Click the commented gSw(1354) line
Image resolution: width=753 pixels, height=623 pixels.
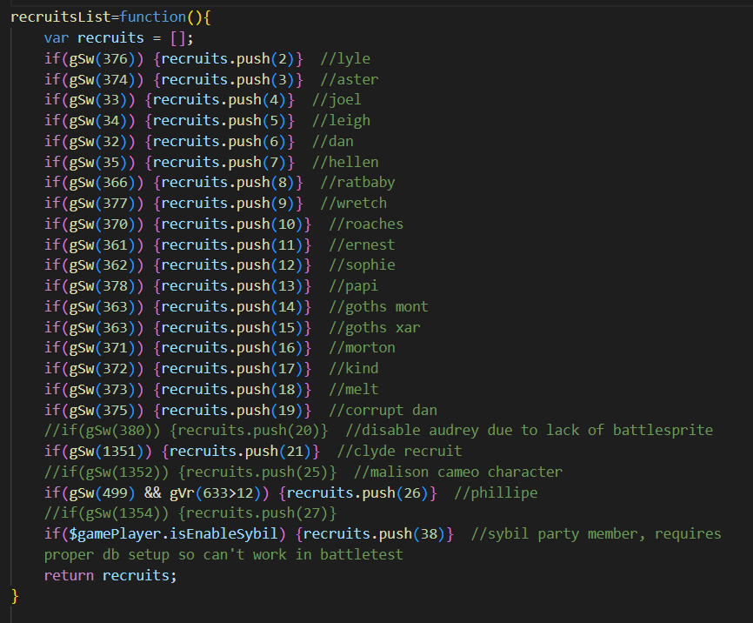(190, 512)
